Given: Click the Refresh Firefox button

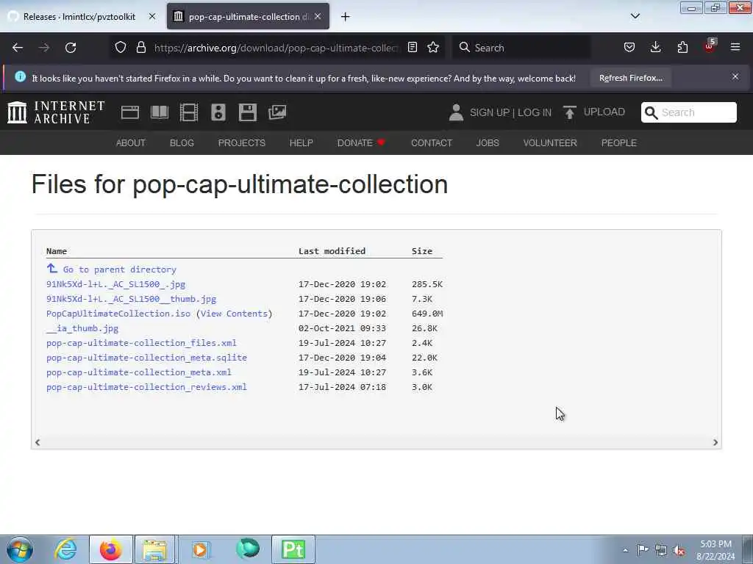Looking at the screenshot, I should pos(630,78).
